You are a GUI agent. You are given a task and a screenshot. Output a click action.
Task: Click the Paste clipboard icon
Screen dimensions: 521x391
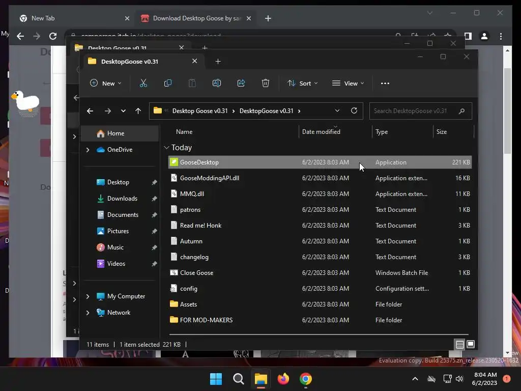pyautogui.click(x=192, y=83)
